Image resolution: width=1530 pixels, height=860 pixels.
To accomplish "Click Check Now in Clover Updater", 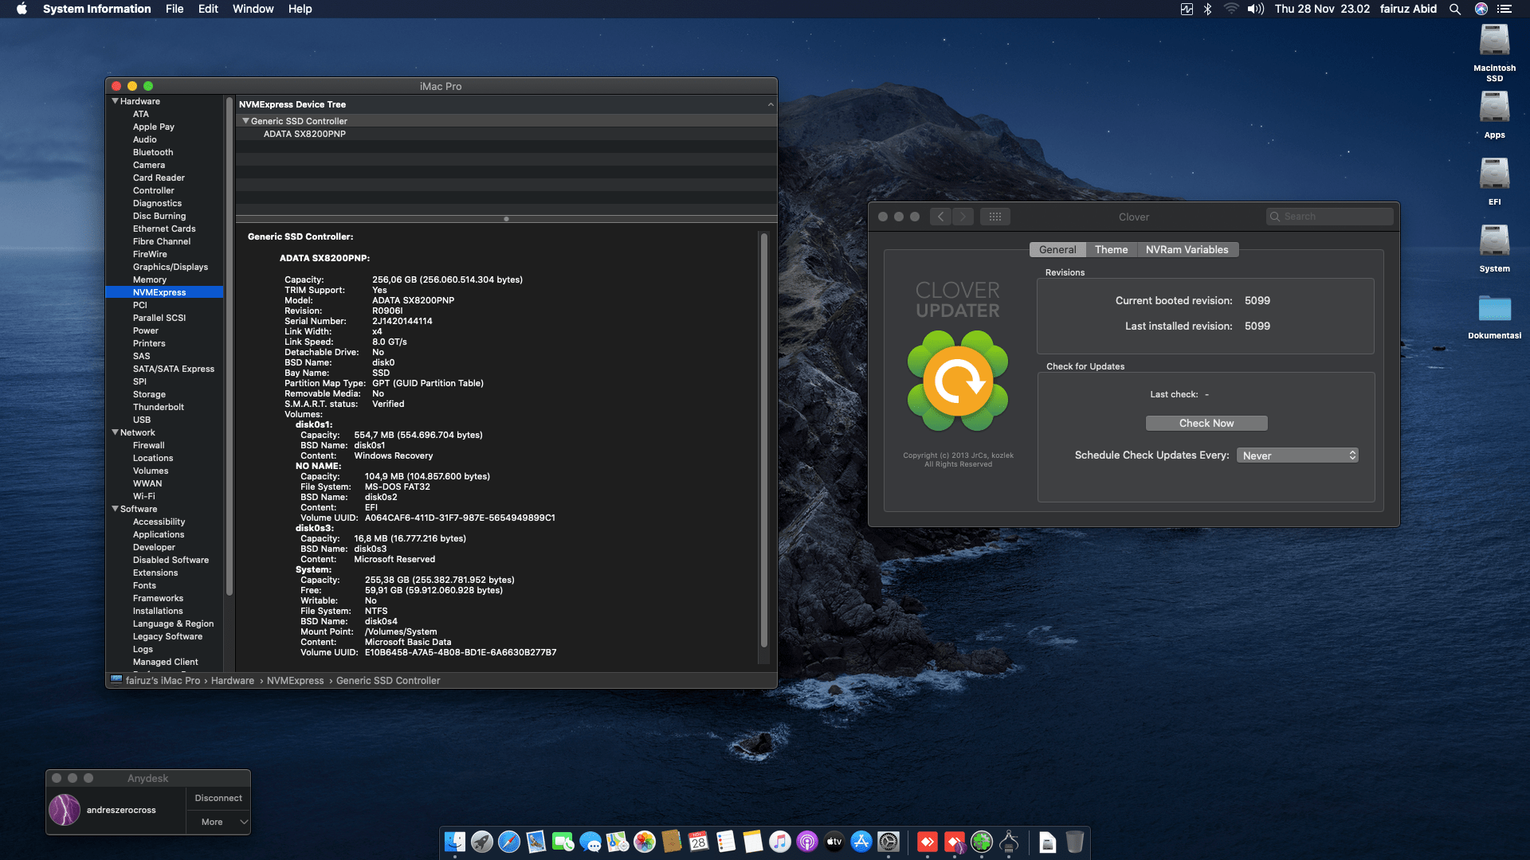I will [x=1206, y=423].
